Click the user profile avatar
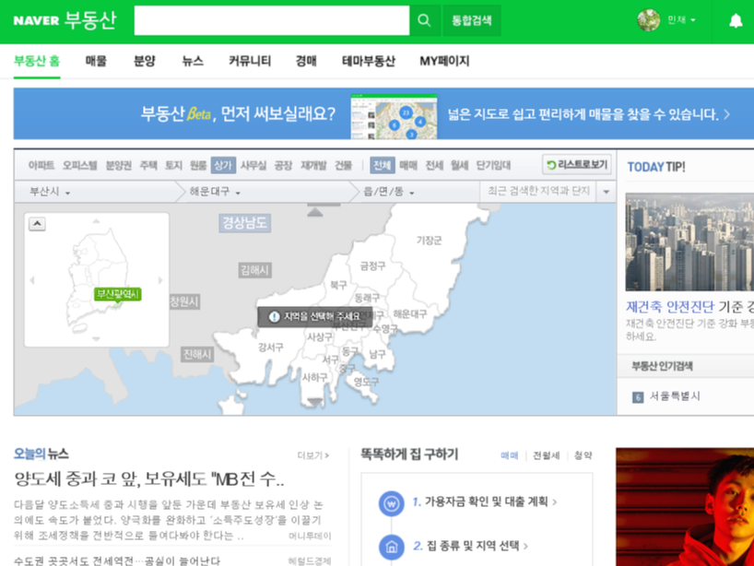754x566 pixels. coord(649,20)
